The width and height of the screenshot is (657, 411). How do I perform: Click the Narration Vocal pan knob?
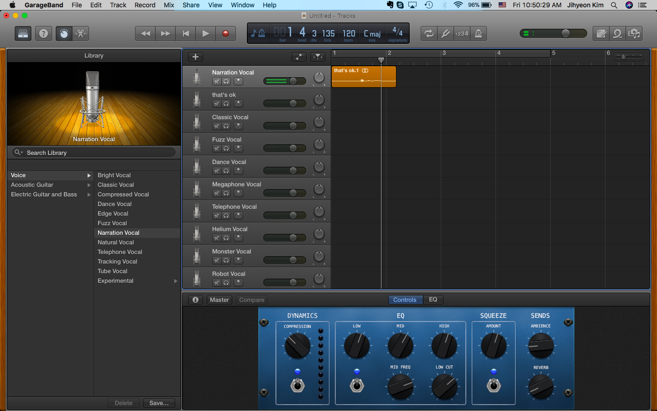319,78
